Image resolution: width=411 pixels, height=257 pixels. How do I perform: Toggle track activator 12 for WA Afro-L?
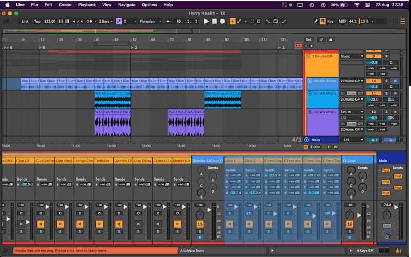tap(373, 112)
